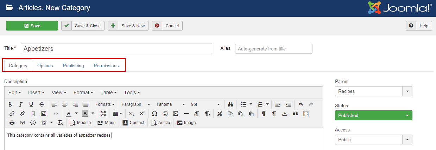This screenshot has height=150, width=436.
Task: Open the editor View menu
Action: click(59, 93)
